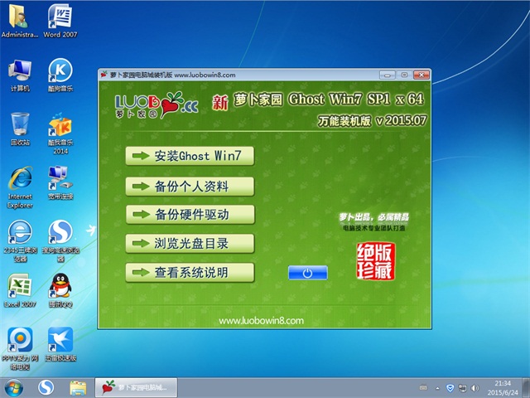The height and width of the screenshot is (398, 530).
Task: Select 萝卜家园电脑城 taskbar window button
Action: pyautogui.click(x=136, y=388)
